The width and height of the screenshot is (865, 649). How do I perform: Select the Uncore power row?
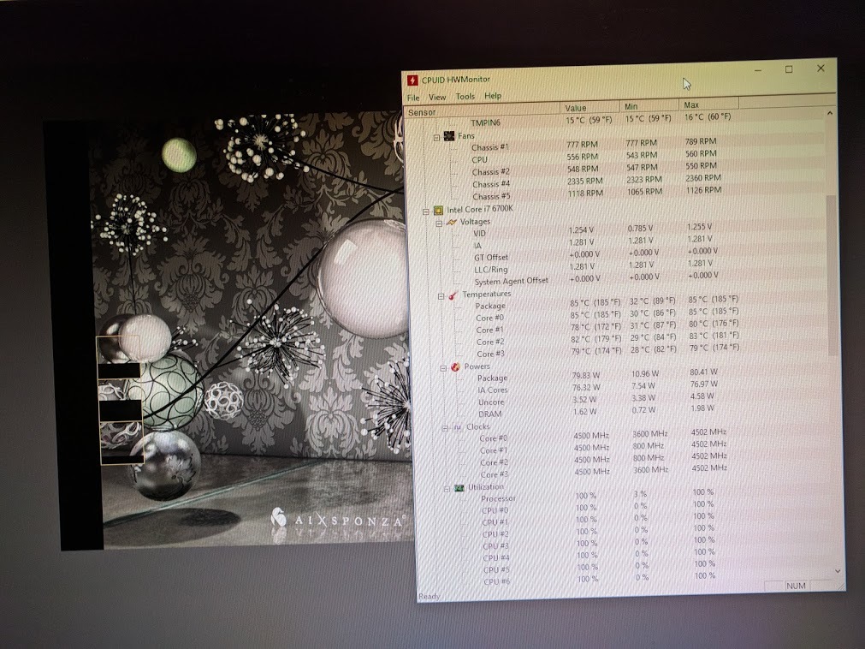pyautogui.click(x=620, y=400)
